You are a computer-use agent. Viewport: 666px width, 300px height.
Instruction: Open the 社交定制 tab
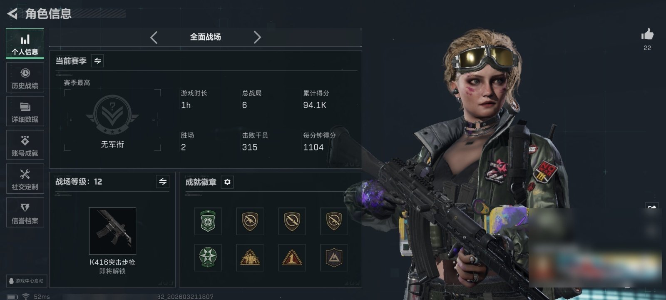(x=25, y=179)
